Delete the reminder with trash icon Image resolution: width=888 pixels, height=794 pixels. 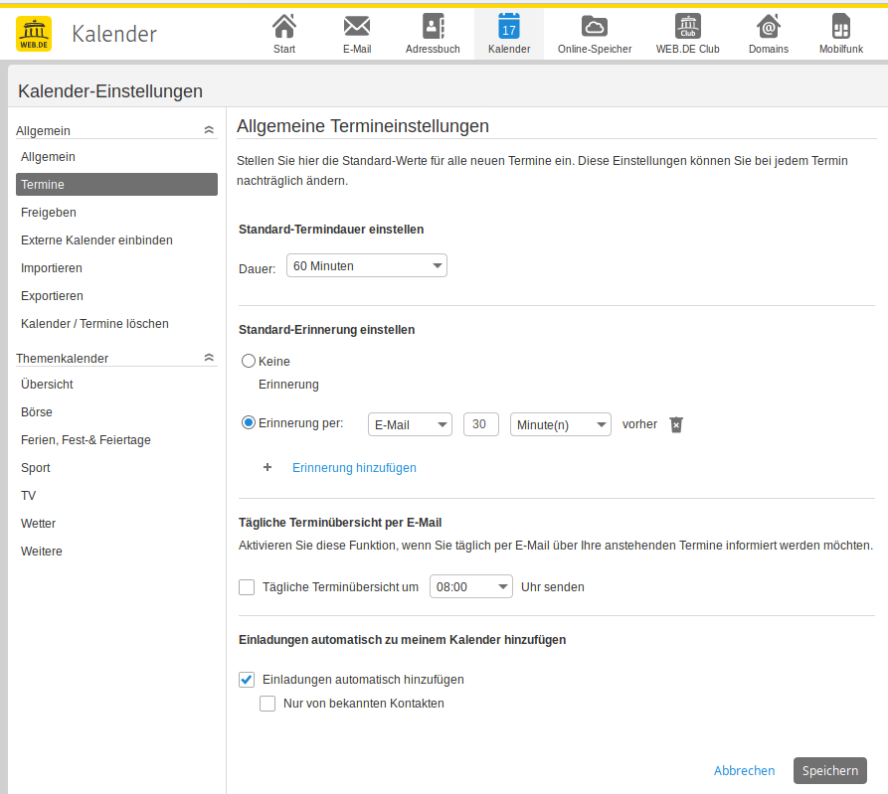(676, 424)
